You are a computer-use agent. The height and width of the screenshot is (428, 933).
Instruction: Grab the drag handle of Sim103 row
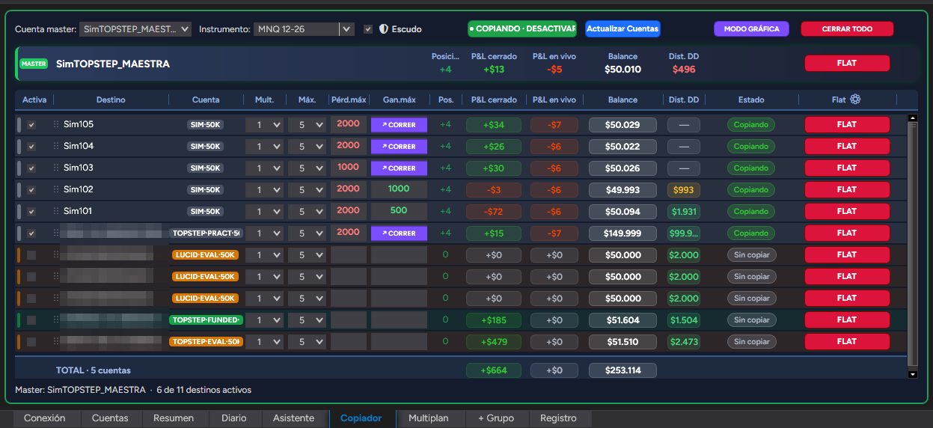(x=56, y=168)
